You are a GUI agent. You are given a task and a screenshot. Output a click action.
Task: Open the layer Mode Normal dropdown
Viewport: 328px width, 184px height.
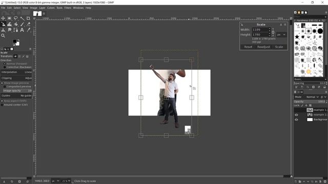(x=313, y=97)
